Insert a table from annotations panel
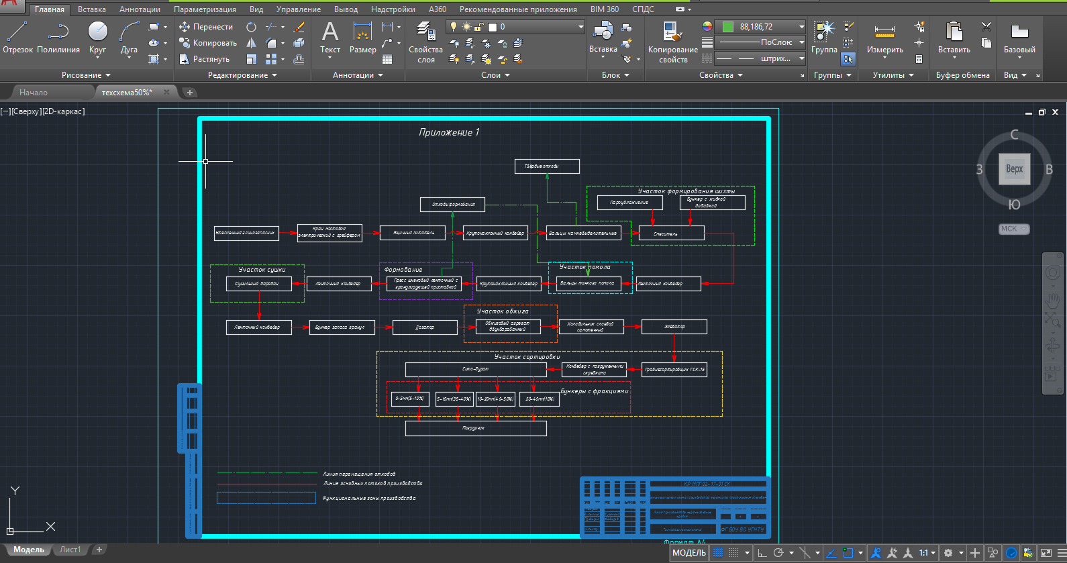1067x563 pixels. coord(387,59)
